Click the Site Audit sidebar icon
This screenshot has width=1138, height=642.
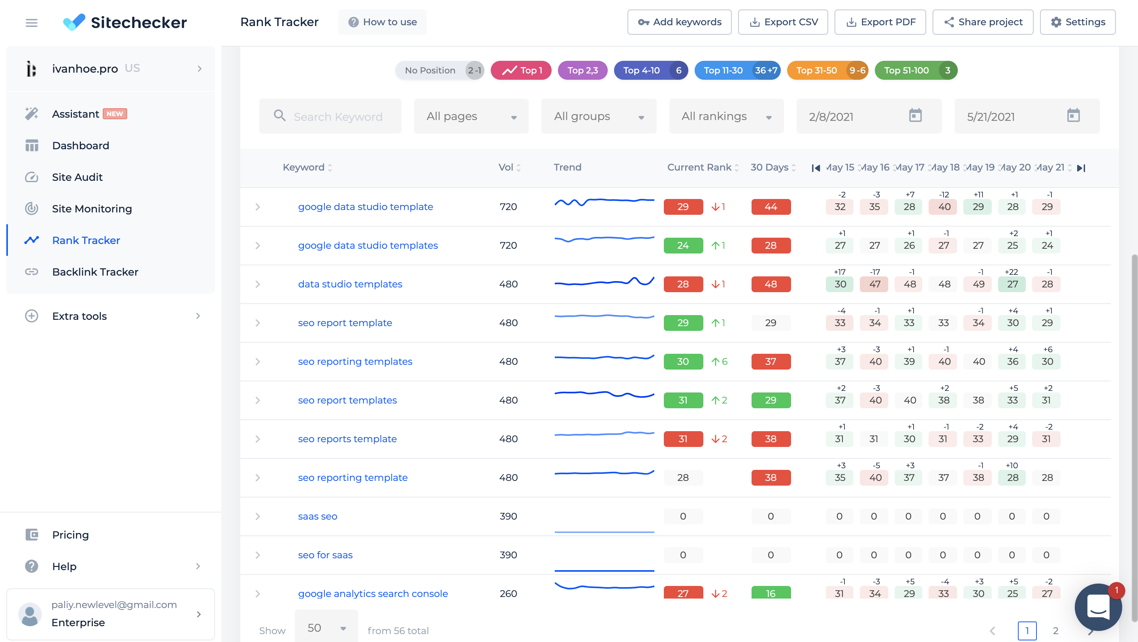click(31, 176)
